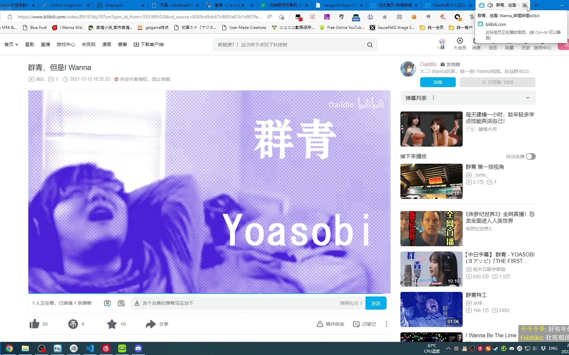Click the video progress bar
Viewport: 569px width, 355px height.
[209, 293]
